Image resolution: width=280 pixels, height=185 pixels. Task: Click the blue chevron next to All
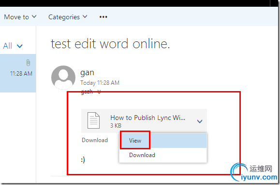[20, 46]
